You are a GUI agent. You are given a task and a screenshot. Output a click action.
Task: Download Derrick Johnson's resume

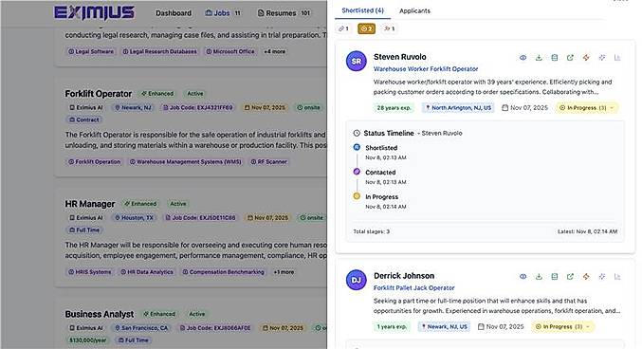[539, 277]
